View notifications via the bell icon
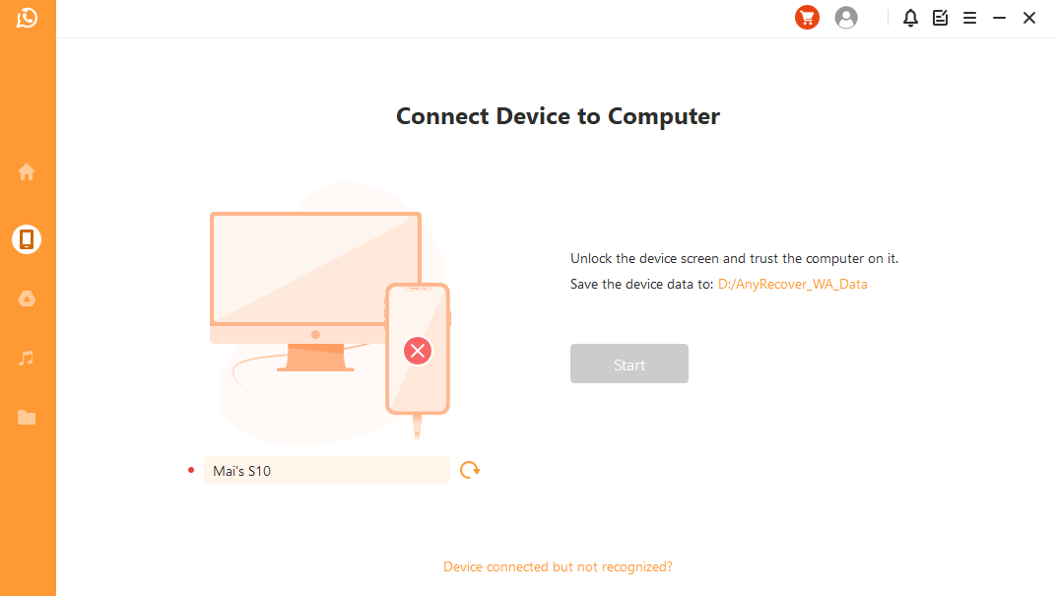 tap(910, 18)
